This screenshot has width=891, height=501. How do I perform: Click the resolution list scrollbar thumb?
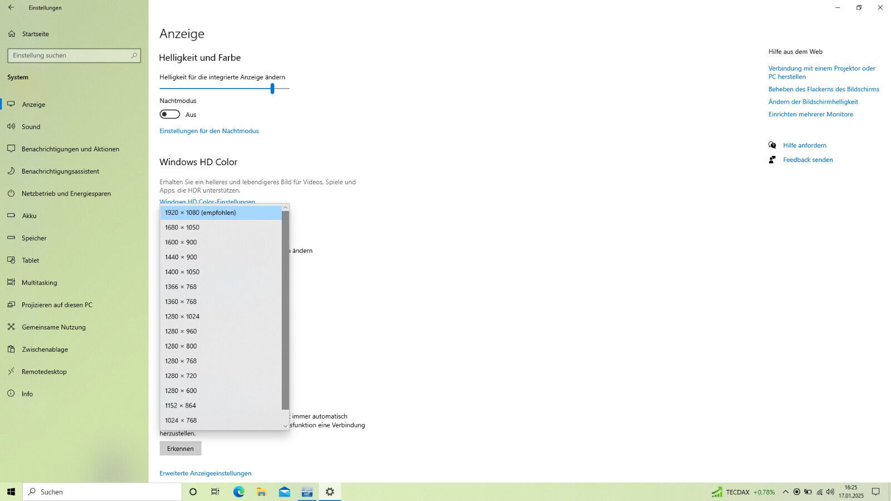[x=285, y=310]
